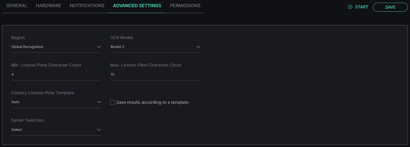Screen dimensions: 410x147
Task: Click the START button
Action: (x=358, y=7)
